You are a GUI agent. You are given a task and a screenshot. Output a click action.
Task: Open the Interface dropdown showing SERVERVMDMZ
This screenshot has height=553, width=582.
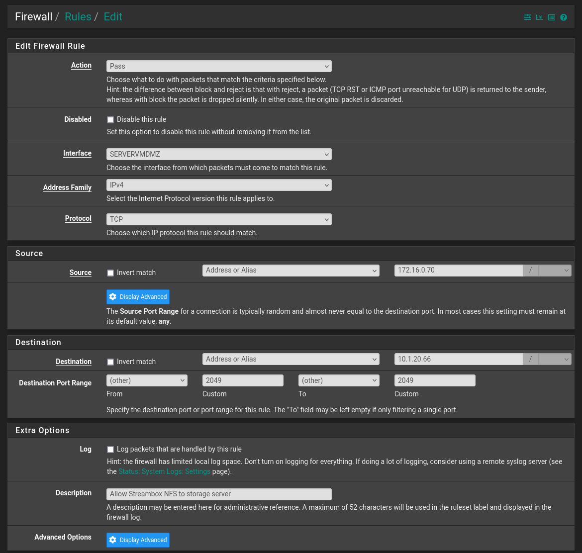click(x=219, y=154)
